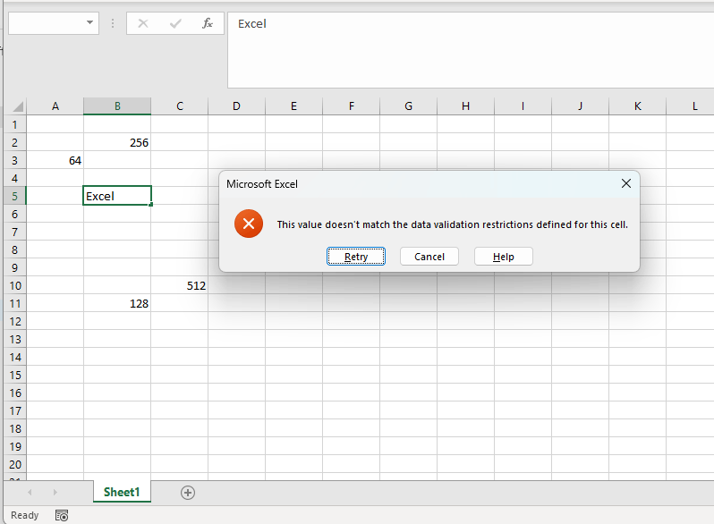714x524 pixels.
Task: Select row 18 header
Action: (x=15, y=428)
